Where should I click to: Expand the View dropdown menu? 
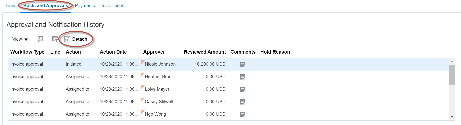coord(20,39)
